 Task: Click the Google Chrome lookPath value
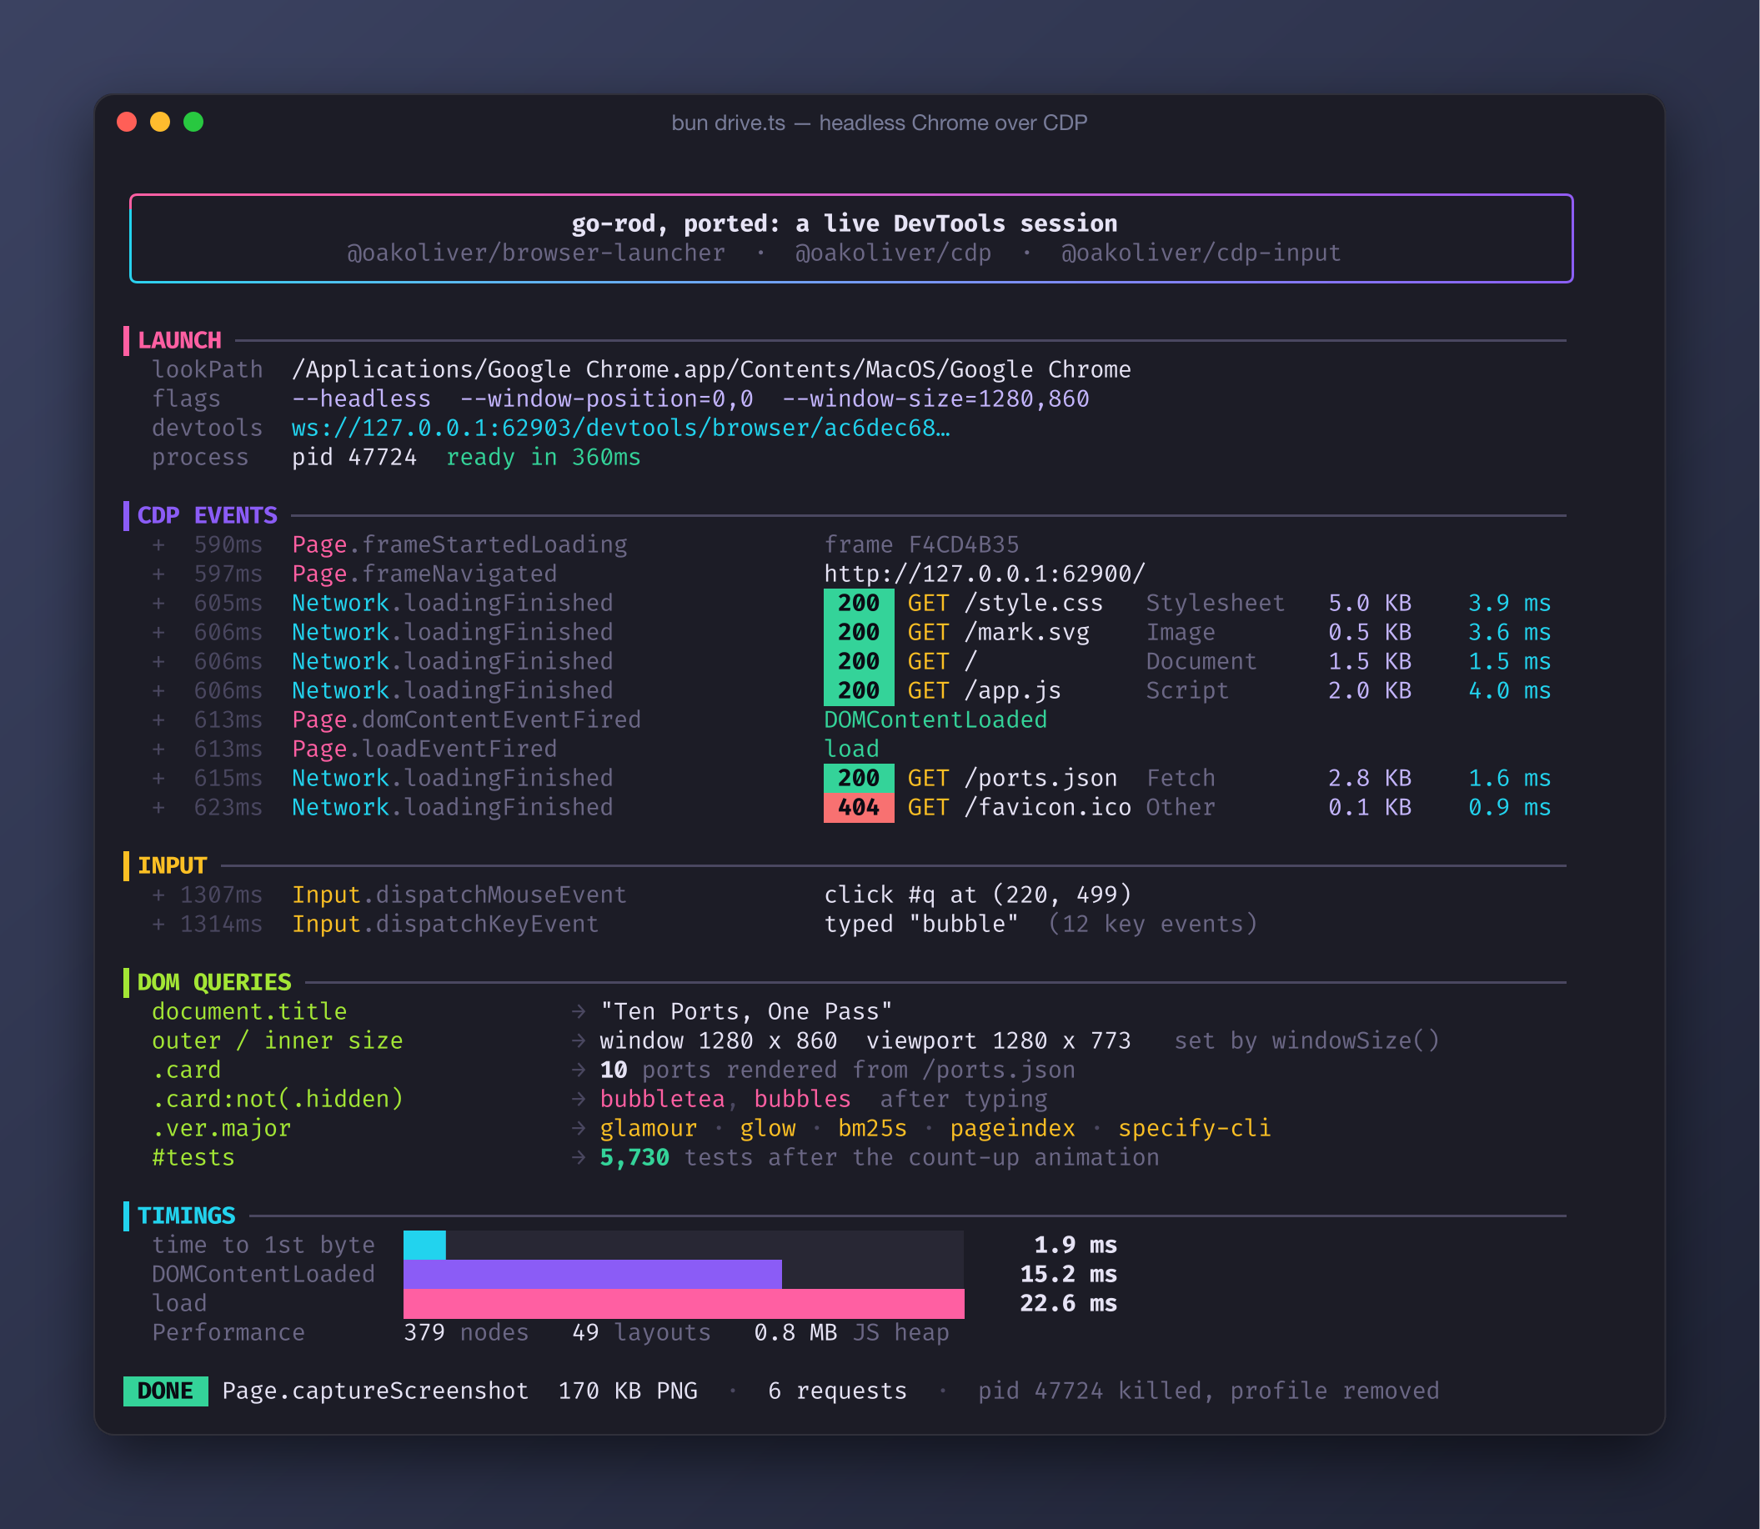710,369
